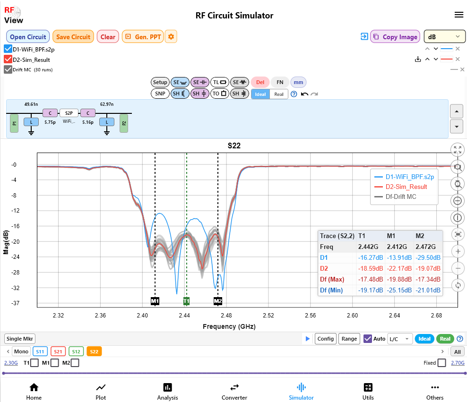
Task: Run the simulation play button
Action: (308, 339)
